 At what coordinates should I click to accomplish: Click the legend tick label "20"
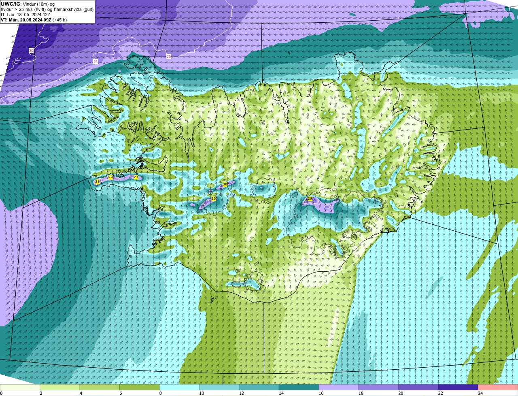click(x=401, y=393)
